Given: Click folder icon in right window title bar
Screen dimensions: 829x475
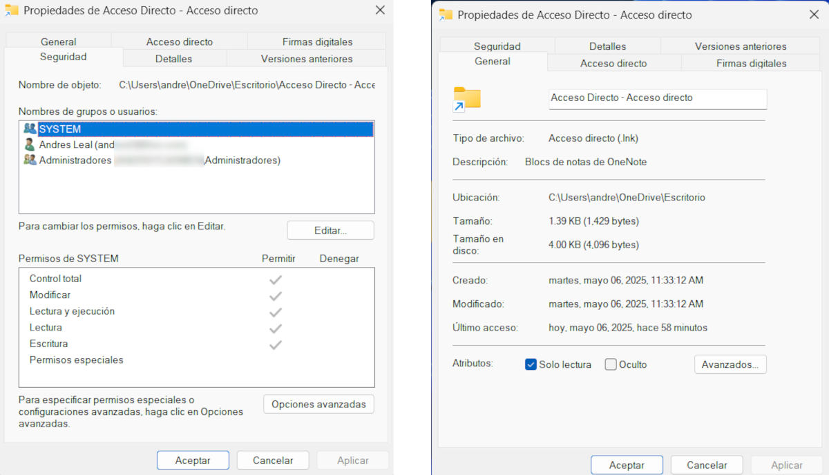Looking at the screenshot, I should 446,15.
